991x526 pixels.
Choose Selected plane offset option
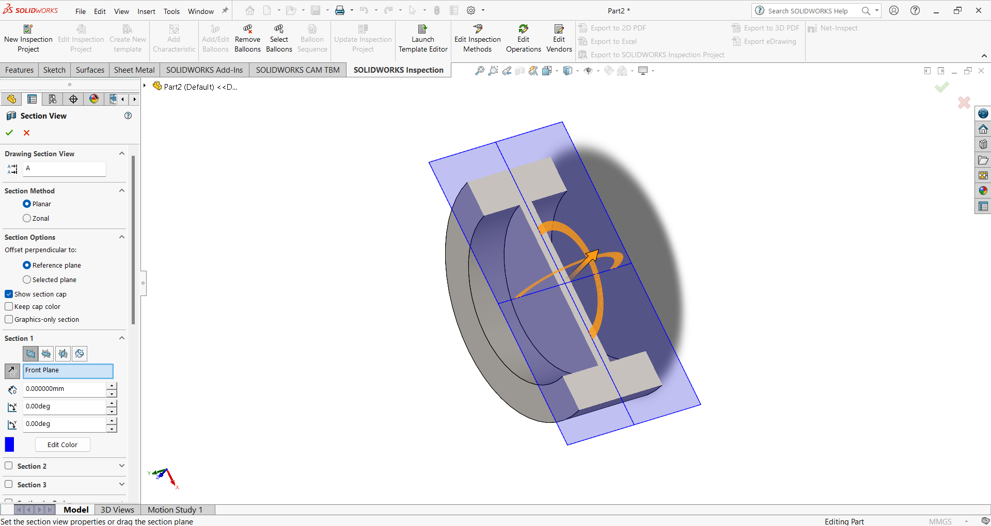tap(27, 280)
